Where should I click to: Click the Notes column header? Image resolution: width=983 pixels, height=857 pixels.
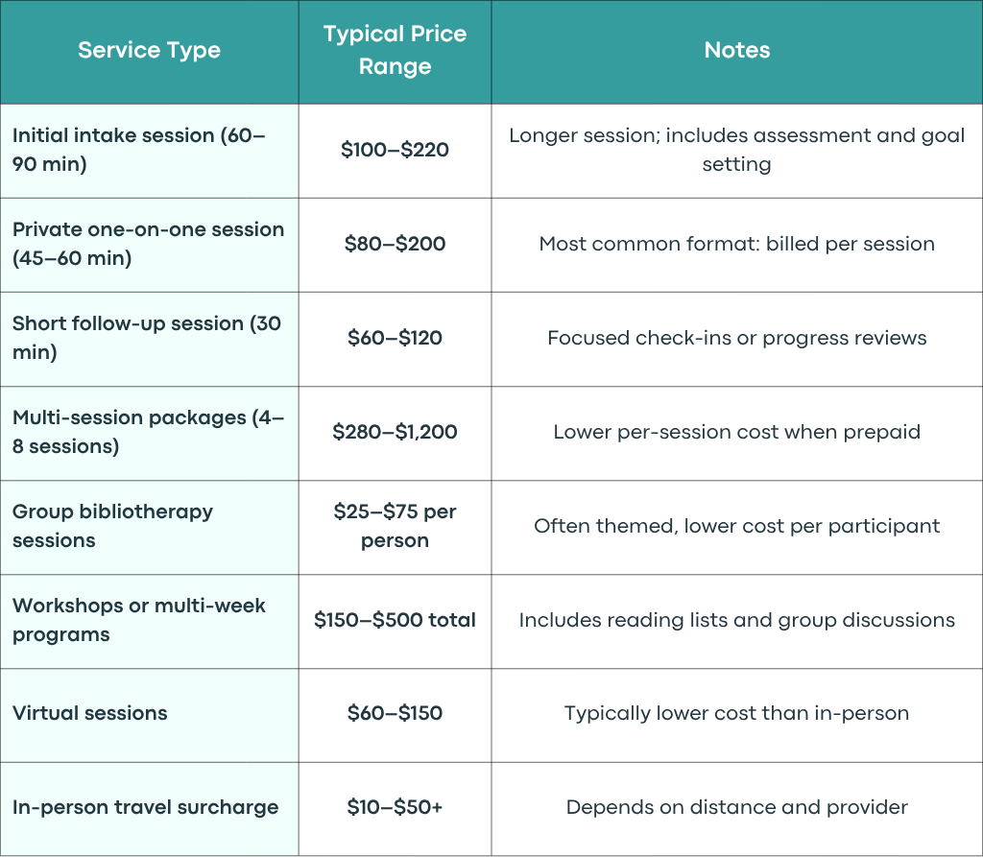tap(736, 50)
